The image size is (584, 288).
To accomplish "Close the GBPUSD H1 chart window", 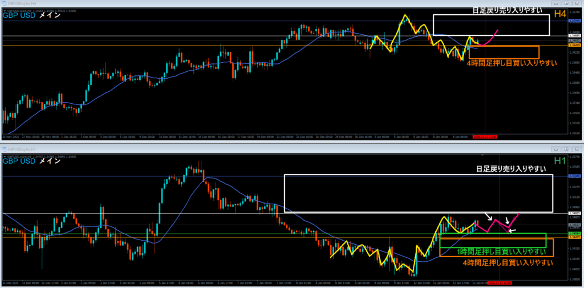I will pyautogui.click(x=576, y=149).
